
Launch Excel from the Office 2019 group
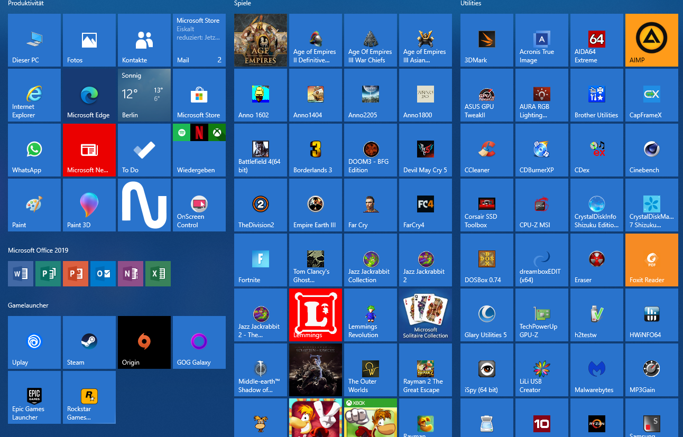(158, 274)
